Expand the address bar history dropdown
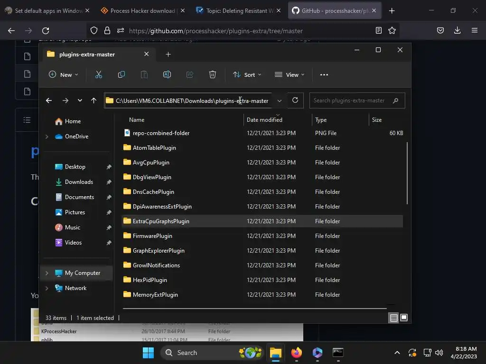Viewport: 486px width, 364px height. pos(279,100)
